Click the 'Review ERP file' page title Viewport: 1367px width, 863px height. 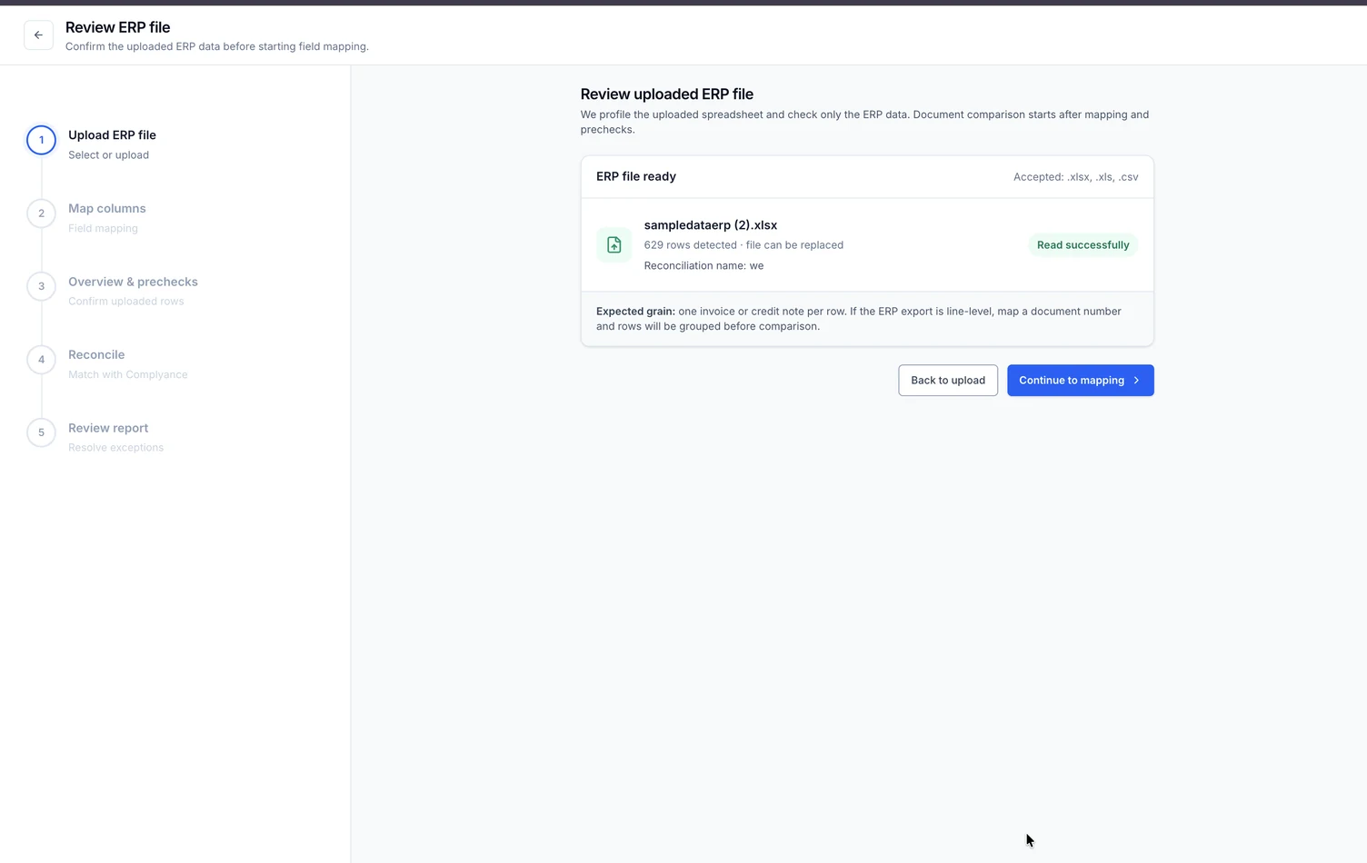[118, 27]
